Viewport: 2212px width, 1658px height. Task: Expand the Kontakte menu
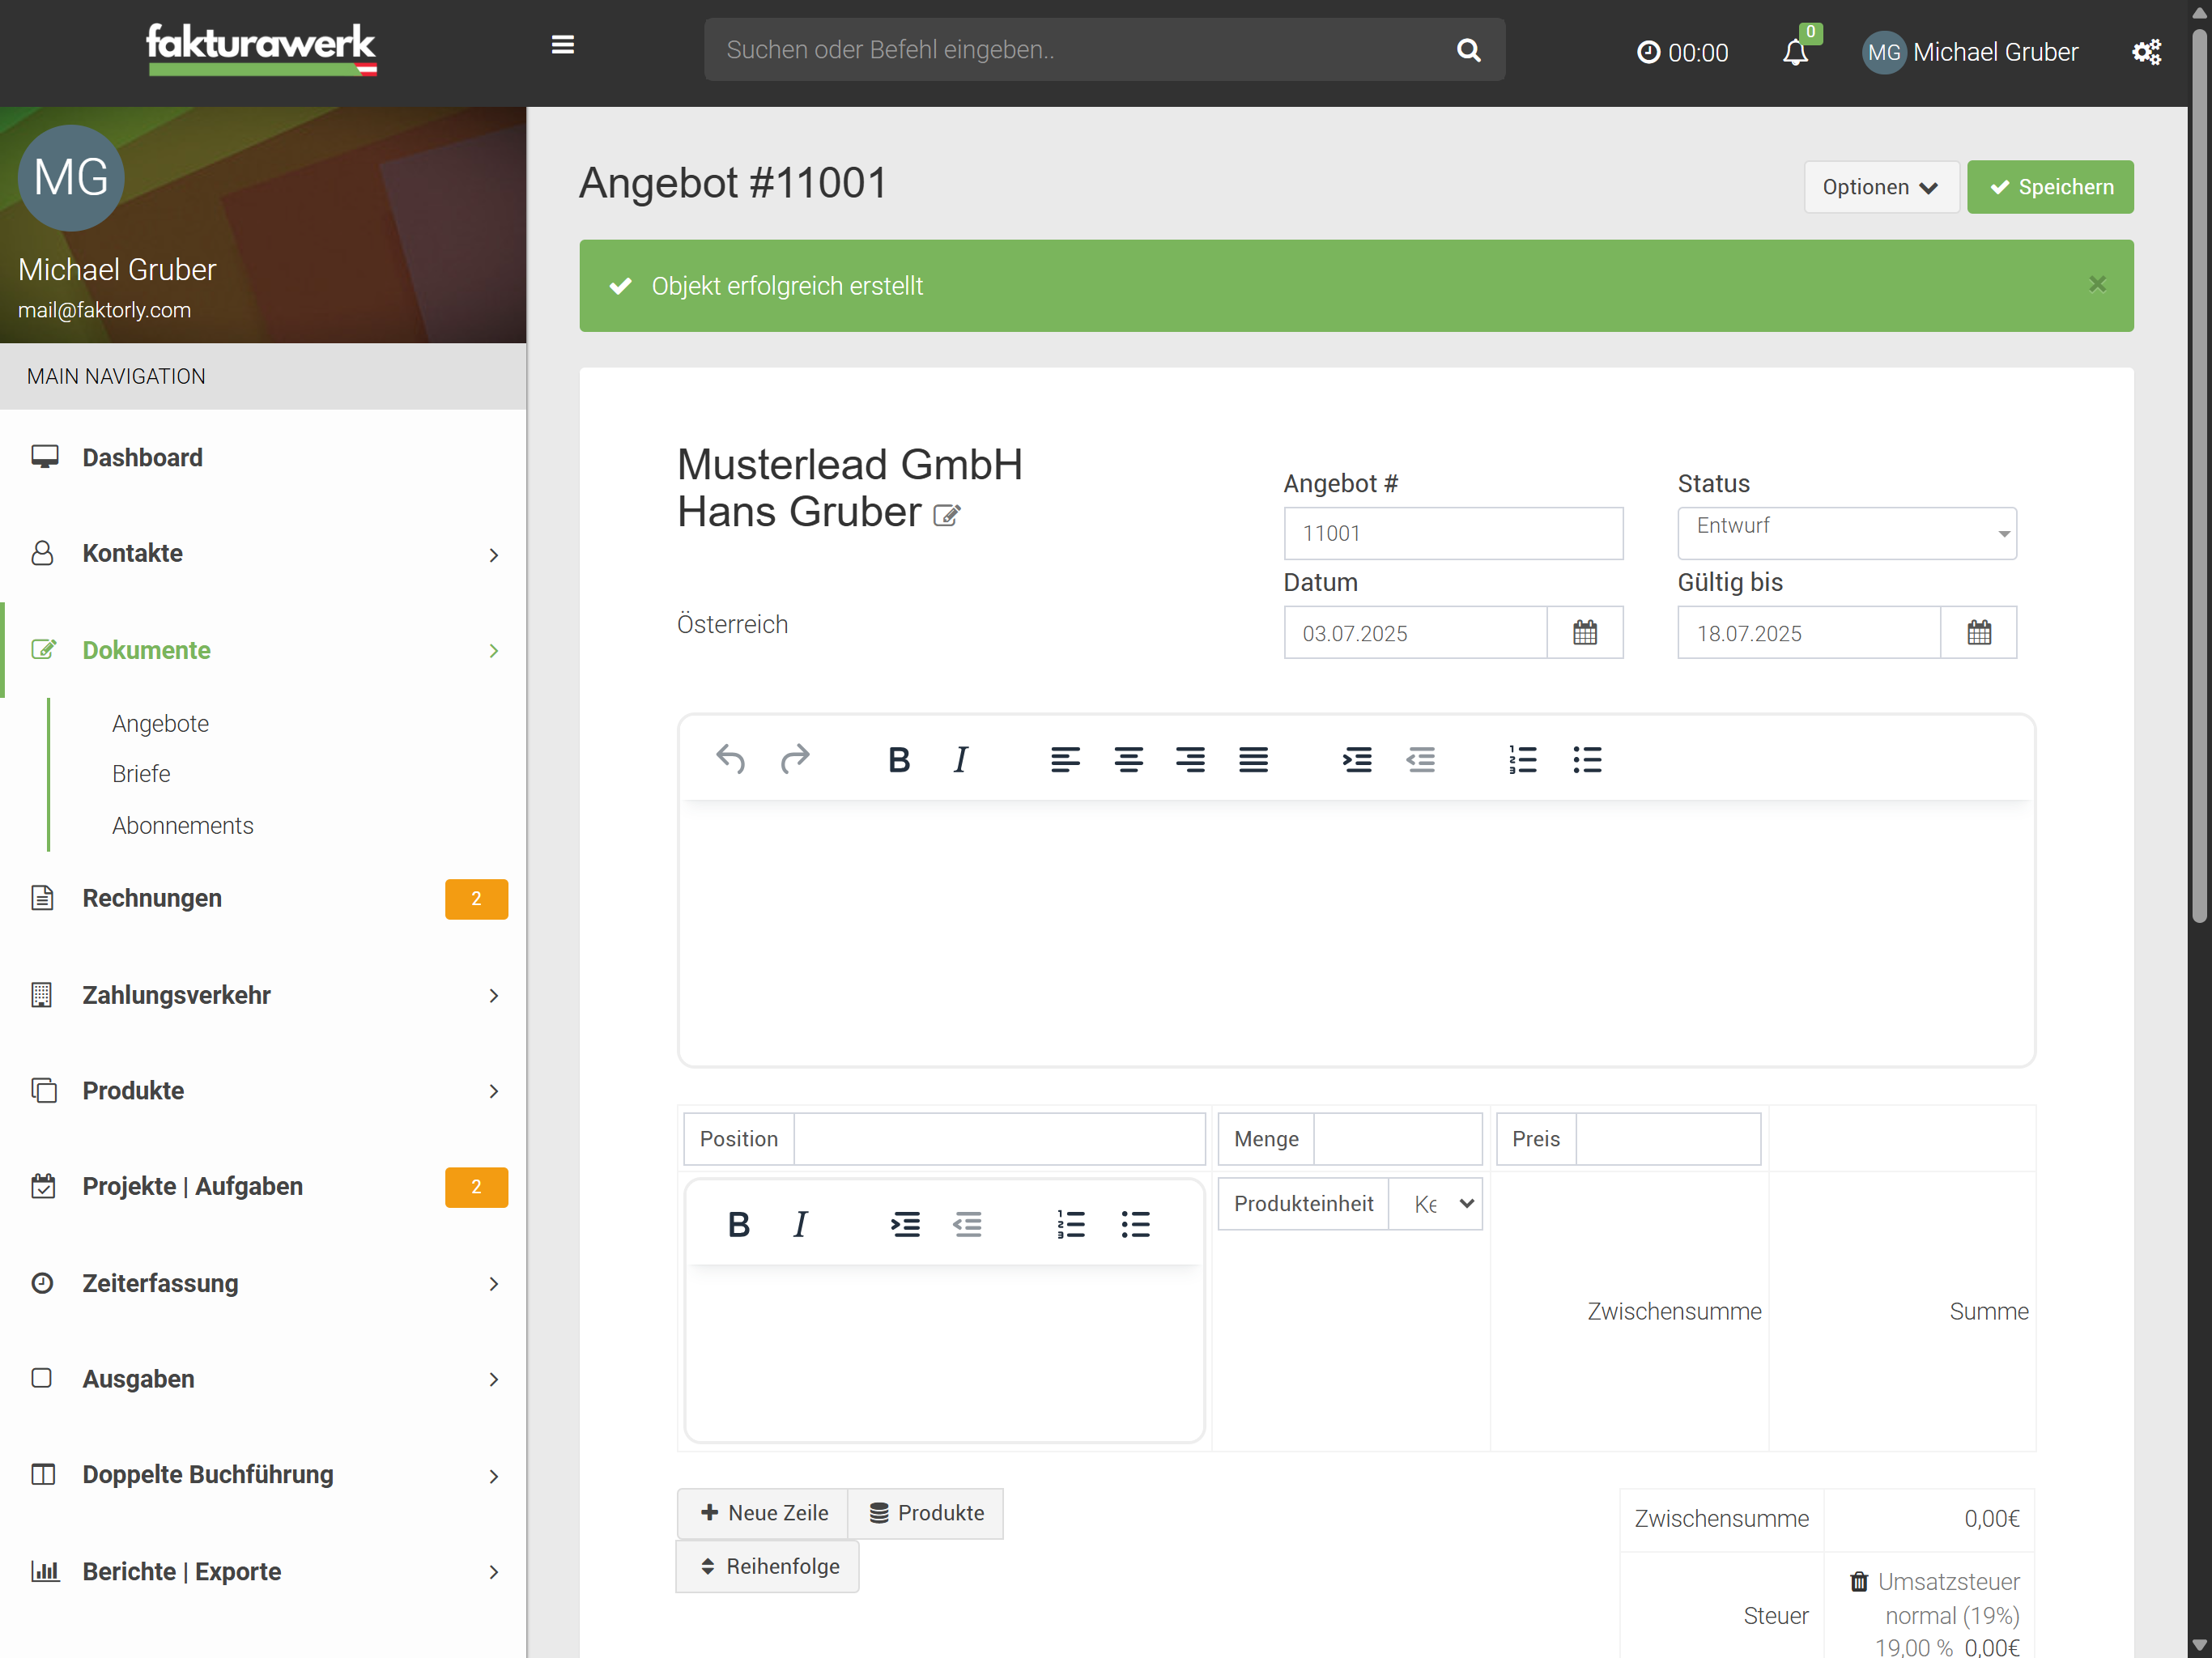point(263,554)
